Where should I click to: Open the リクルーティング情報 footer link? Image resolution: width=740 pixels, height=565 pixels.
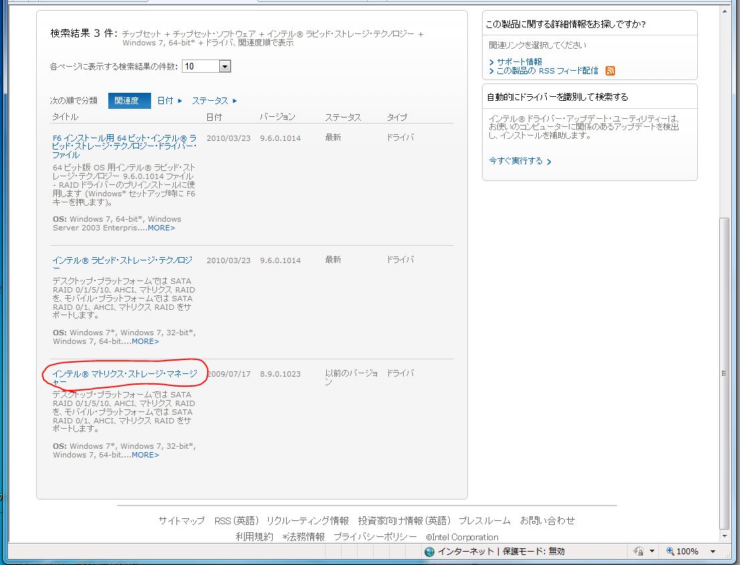[x=307, y=521]
